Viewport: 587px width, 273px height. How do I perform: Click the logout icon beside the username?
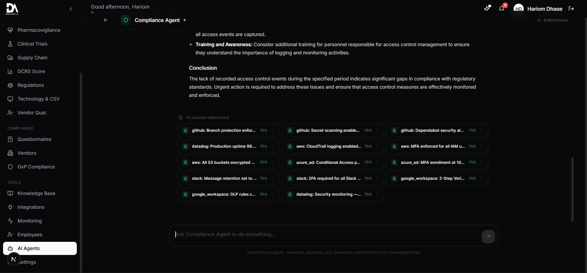pyautogui.click(x=571, y=9)
